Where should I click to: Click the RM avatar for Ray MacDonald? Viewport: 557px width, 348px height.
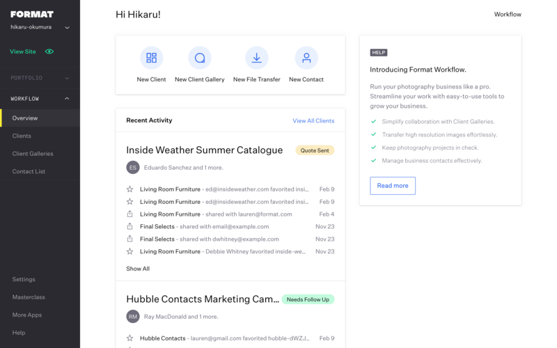coord(133,317)
